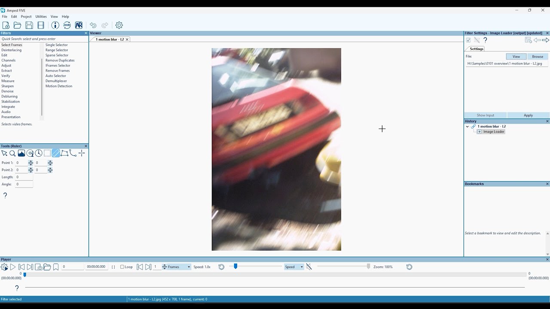Click the timeline position marker
The image size is (550, 309).
(24, 275)
